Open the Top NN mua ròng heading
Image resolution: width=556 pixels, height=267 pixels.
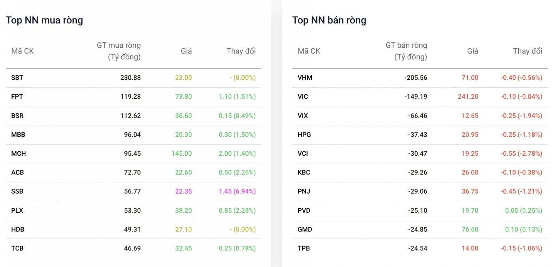[44, 20]
